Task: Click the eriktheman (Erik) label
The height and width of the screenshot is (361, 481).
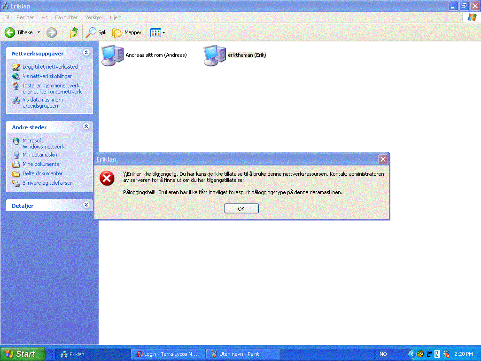Action: tap(247, 55)
